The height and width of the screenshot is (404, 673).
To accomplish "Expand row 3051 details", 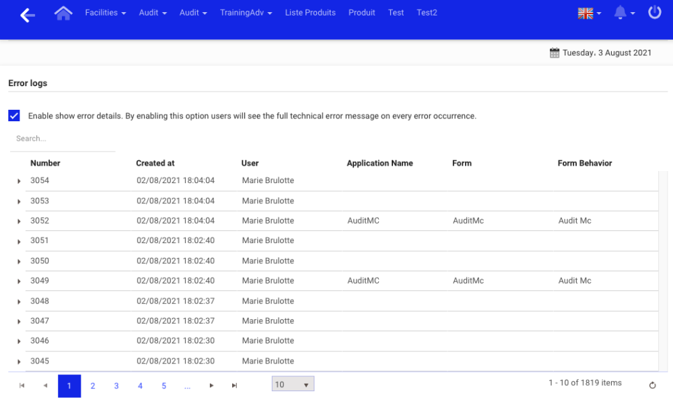I will pos(19,242).
